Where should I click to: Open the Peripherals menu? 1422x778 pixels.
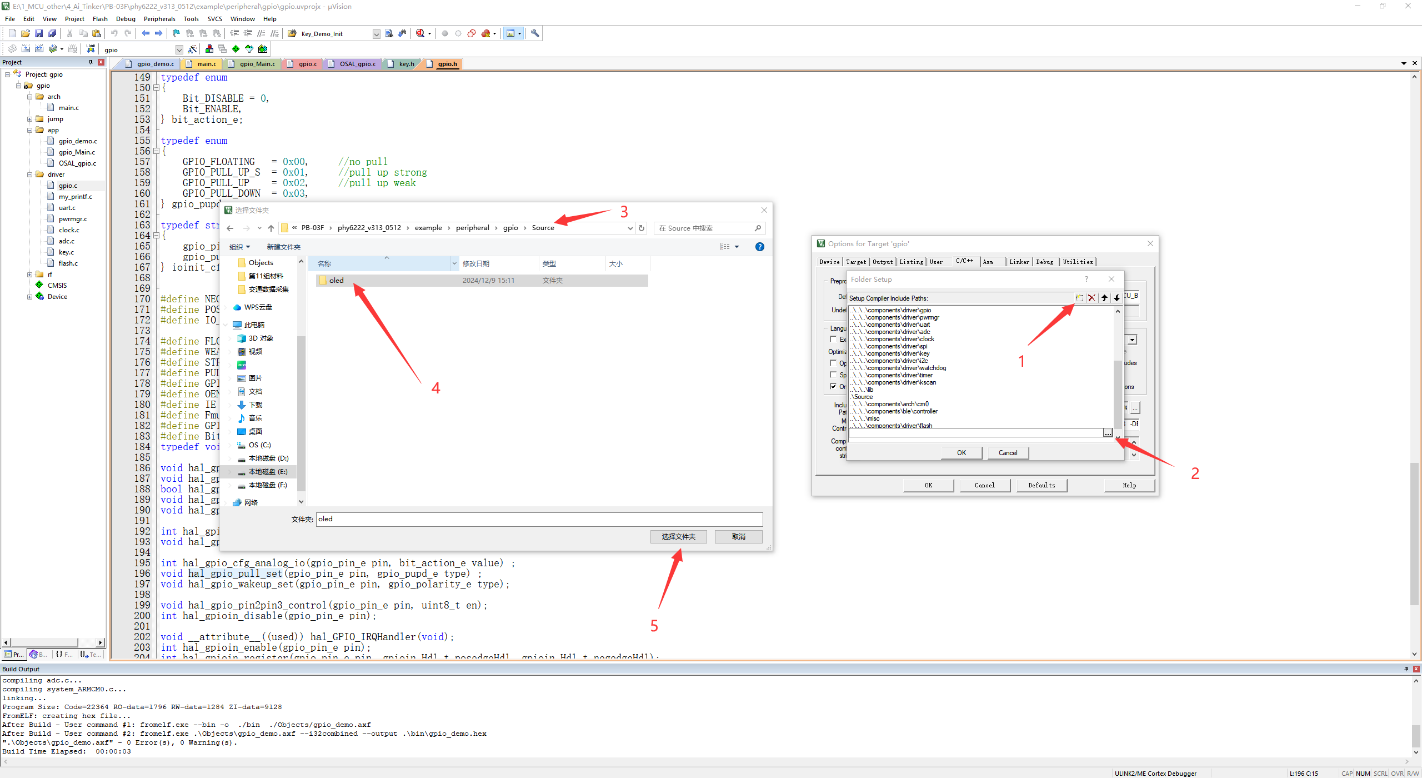click(159, 19)
